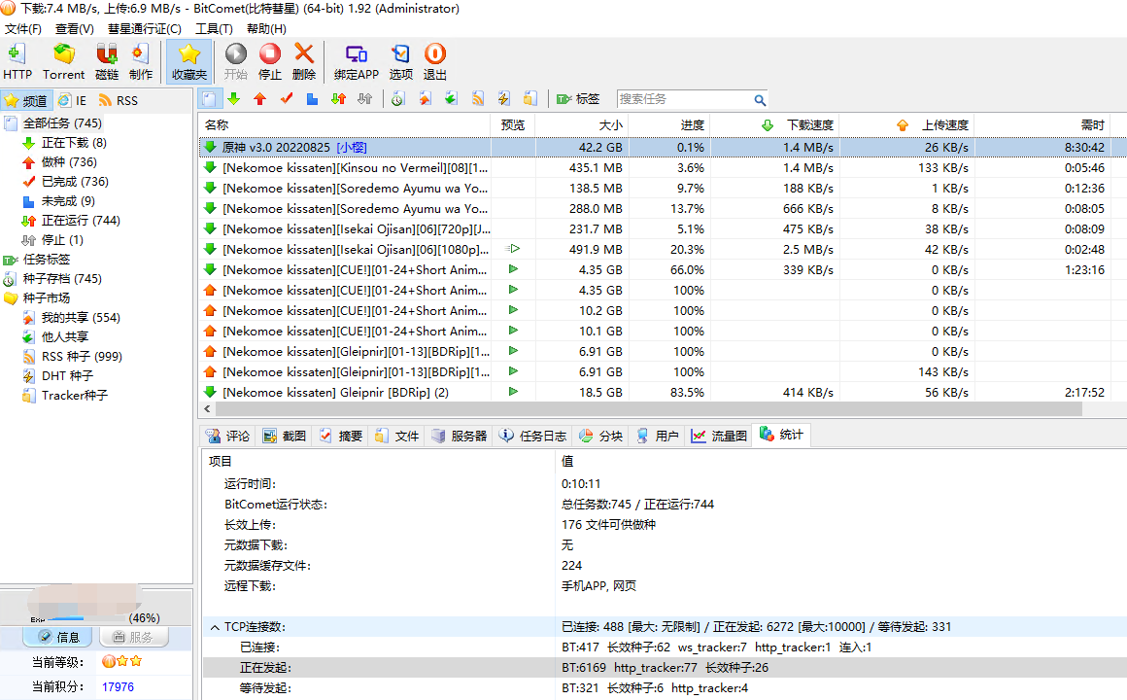
Task: Toggle the 收藏夹 favorites panel button
Action: (189, 60)
